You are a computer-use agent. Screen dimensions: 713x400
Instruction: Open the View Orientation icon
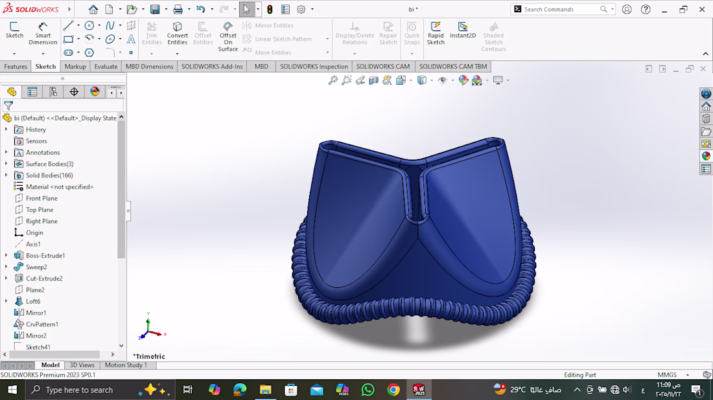click(x=401, y=80)
